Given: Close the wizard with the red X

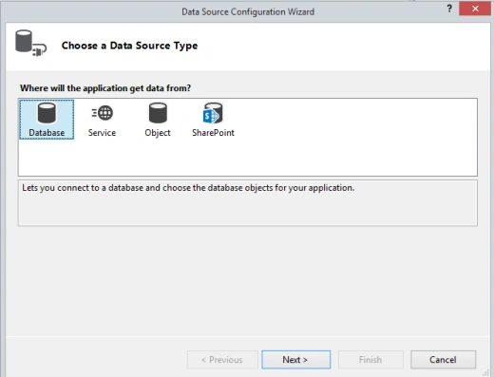Looking at the screenshot, I should [475, 9].
